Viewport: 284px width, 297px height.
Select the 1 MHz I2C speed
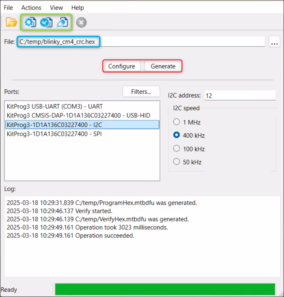coord(187,122)
